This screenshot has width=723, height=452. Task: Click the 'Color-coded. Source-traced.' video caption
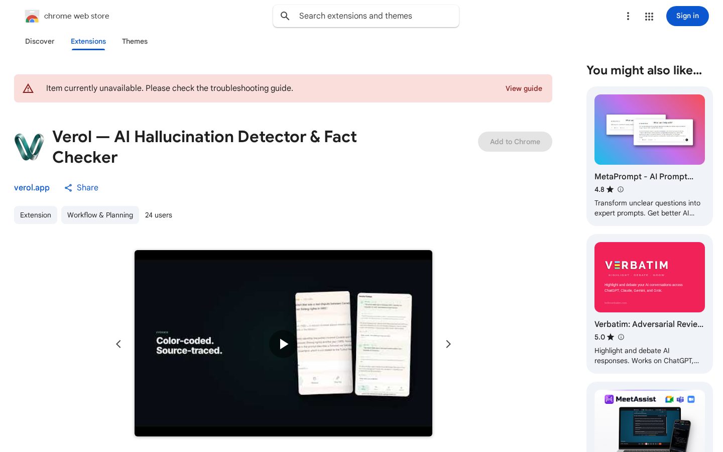coord(189,346)
